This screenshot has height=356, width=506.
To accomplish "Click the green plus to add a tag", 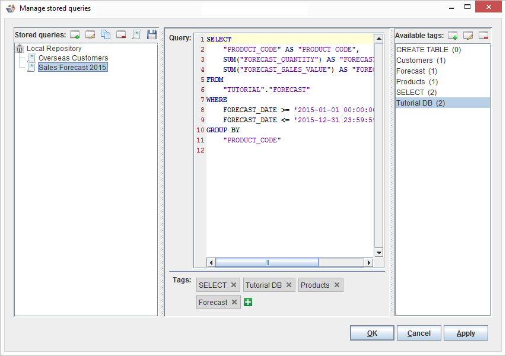I will 248,303.
